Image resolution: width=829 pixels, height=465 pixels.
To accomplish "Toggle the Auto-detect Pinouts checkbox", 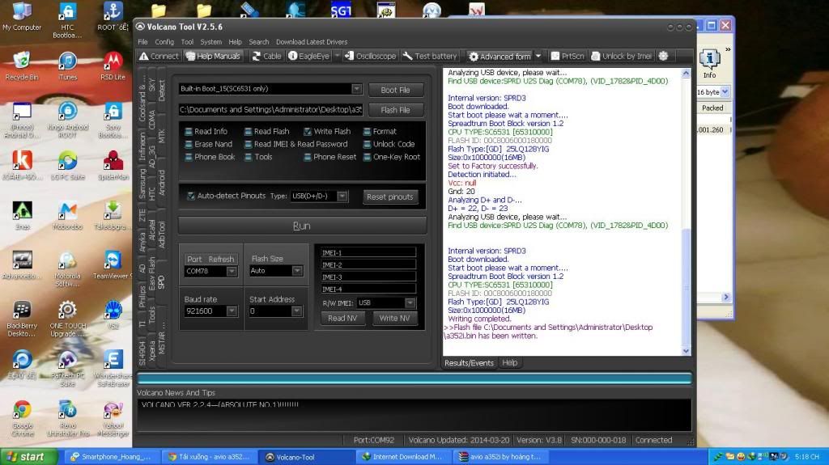I will point(191,196).
